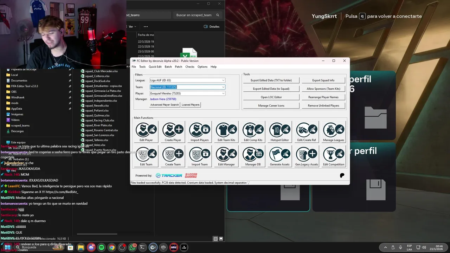Open the Manager DB function
The image size is (450, 253).
coord(253,156)
